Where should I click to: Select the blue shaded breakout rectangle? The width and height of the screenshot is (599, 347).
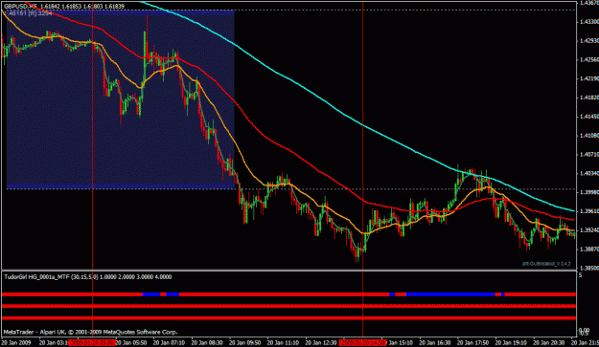pos(121,99)
